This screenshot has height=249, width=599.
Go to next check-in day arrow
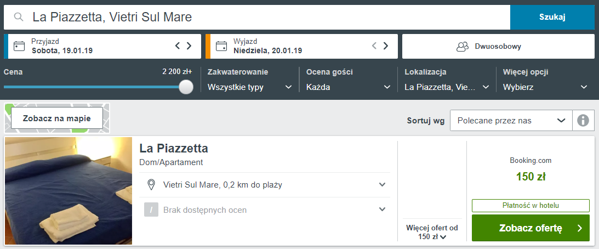[x=189, y=46]
